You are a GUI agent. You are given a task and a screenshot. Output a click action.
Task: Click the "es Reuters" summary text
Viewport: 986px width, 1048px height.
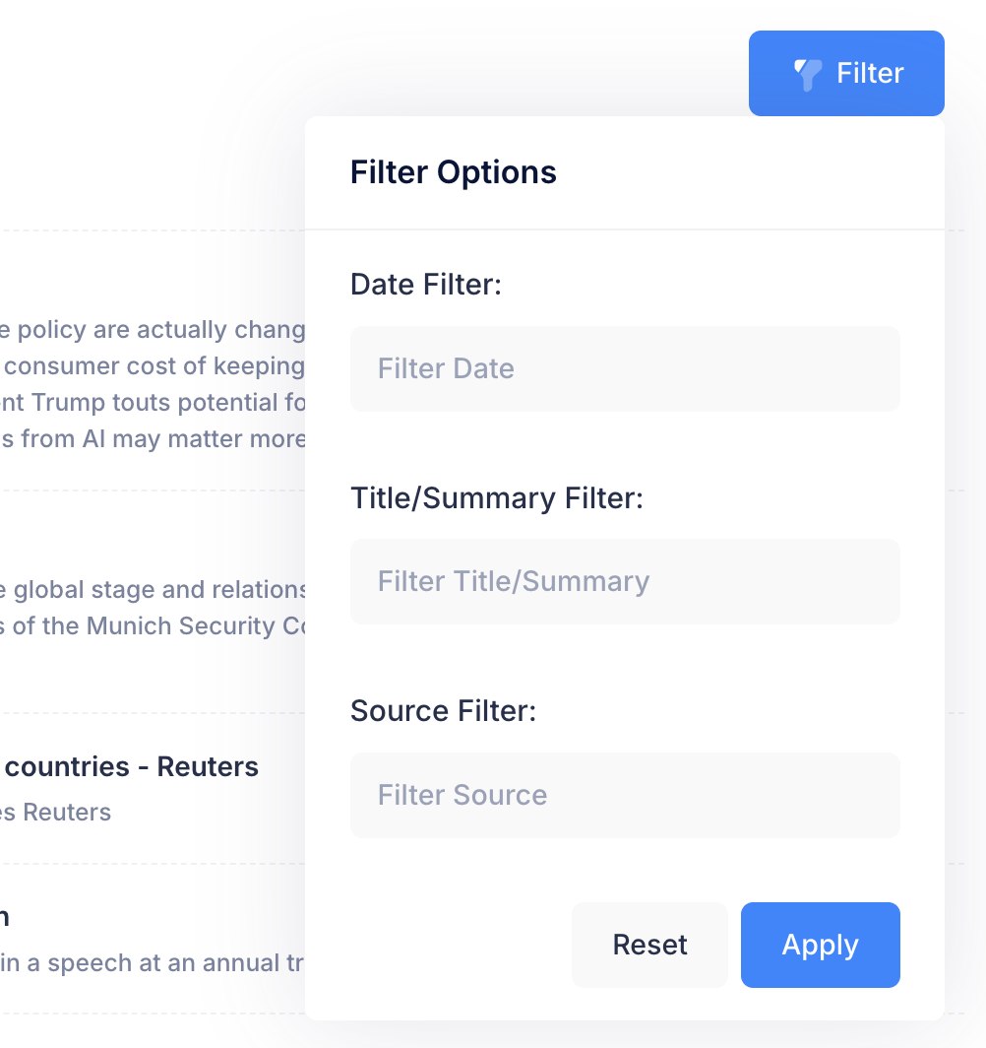click(55, 813)
